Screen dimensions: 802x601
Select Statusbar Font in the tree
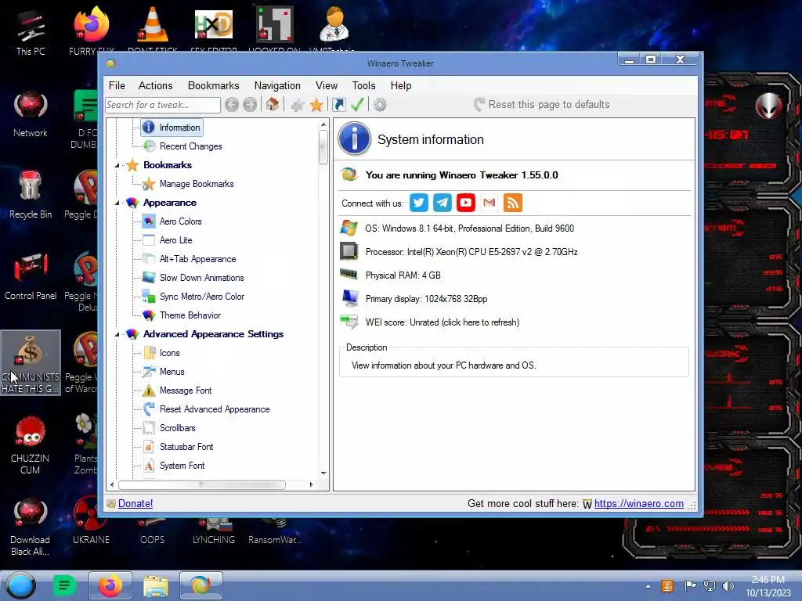(186, 447)
